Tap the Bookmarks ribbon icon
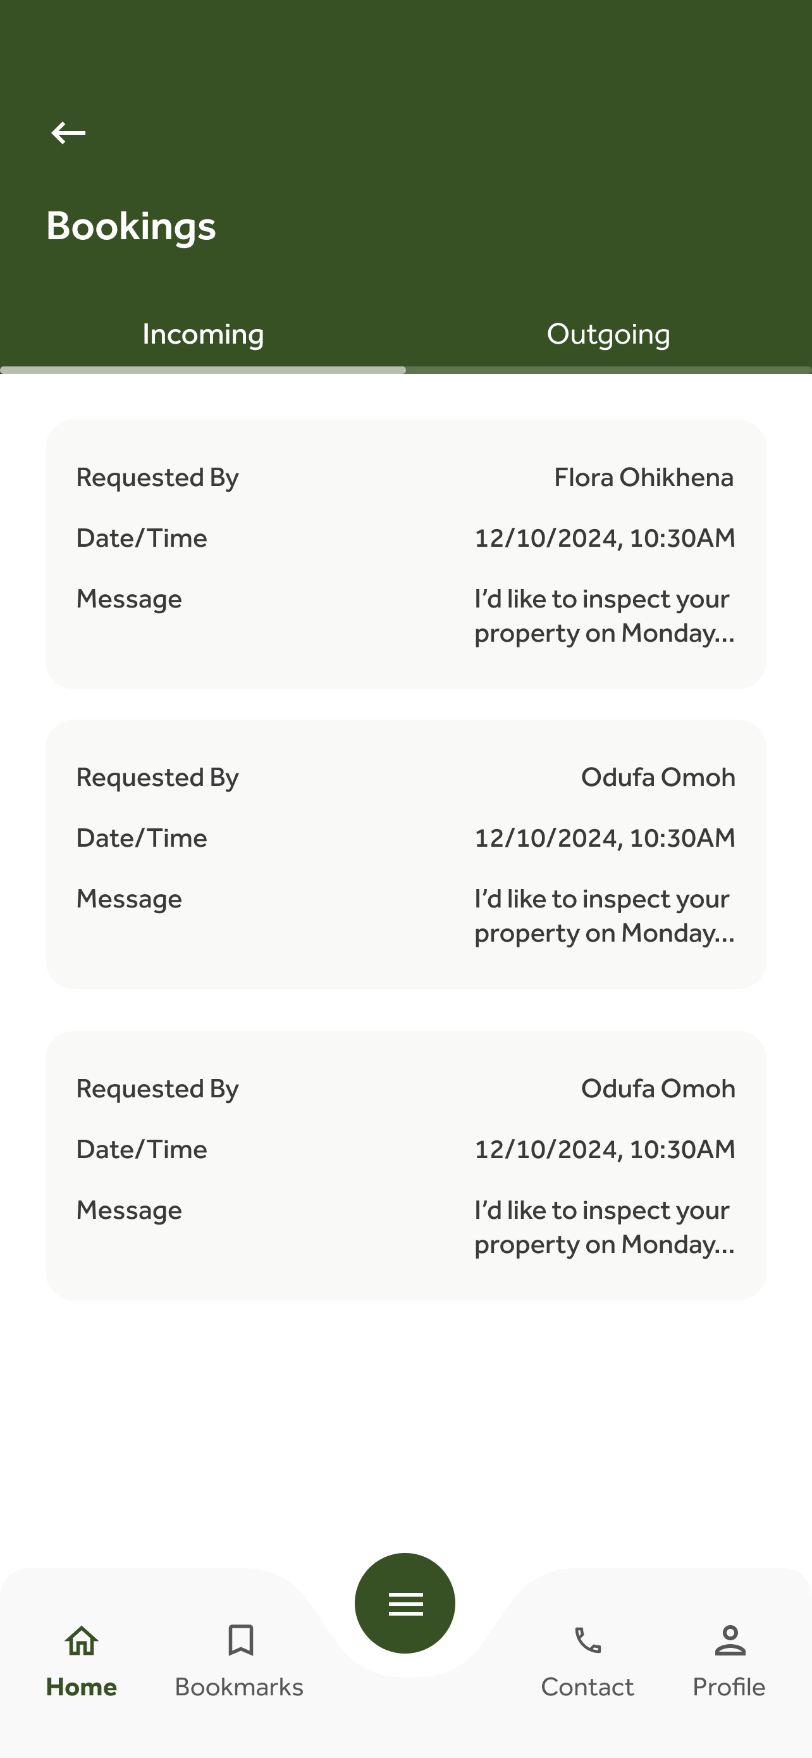This screenshot has width=812, height=1758. [x=240, y=1640]
